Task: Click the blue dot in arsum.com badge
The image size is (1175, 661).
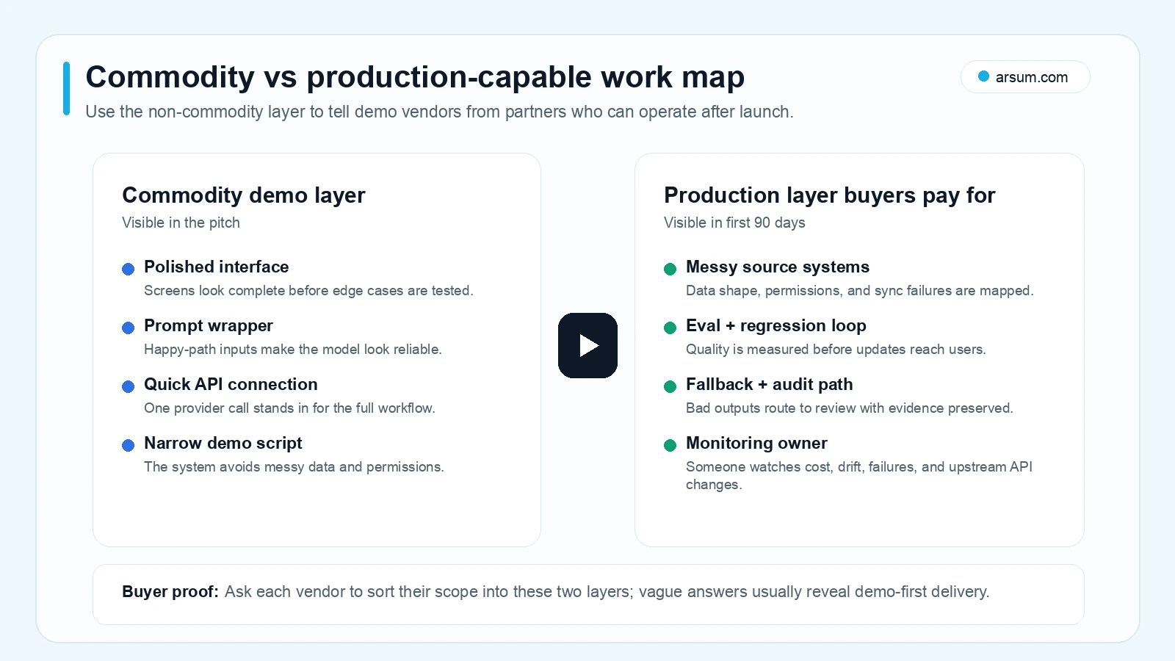Action: 984,76
